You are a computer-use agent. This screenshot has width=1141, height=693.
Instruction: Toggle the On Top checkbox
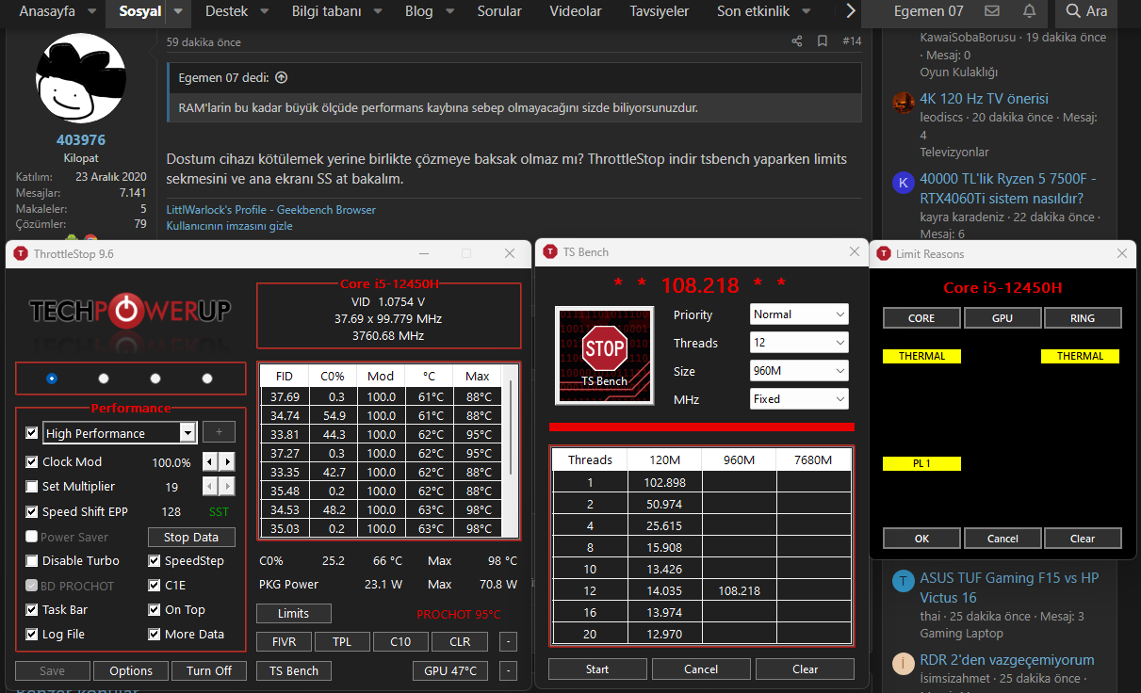(x=155, y=610)
